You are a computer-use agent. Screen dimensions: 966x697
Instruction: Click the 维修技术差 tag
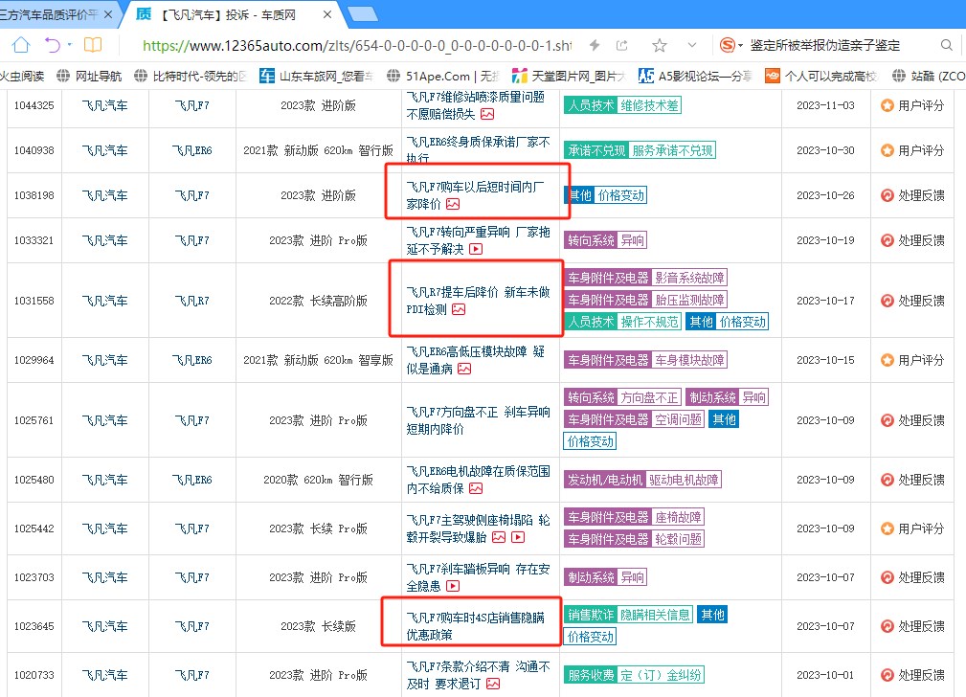649,105
